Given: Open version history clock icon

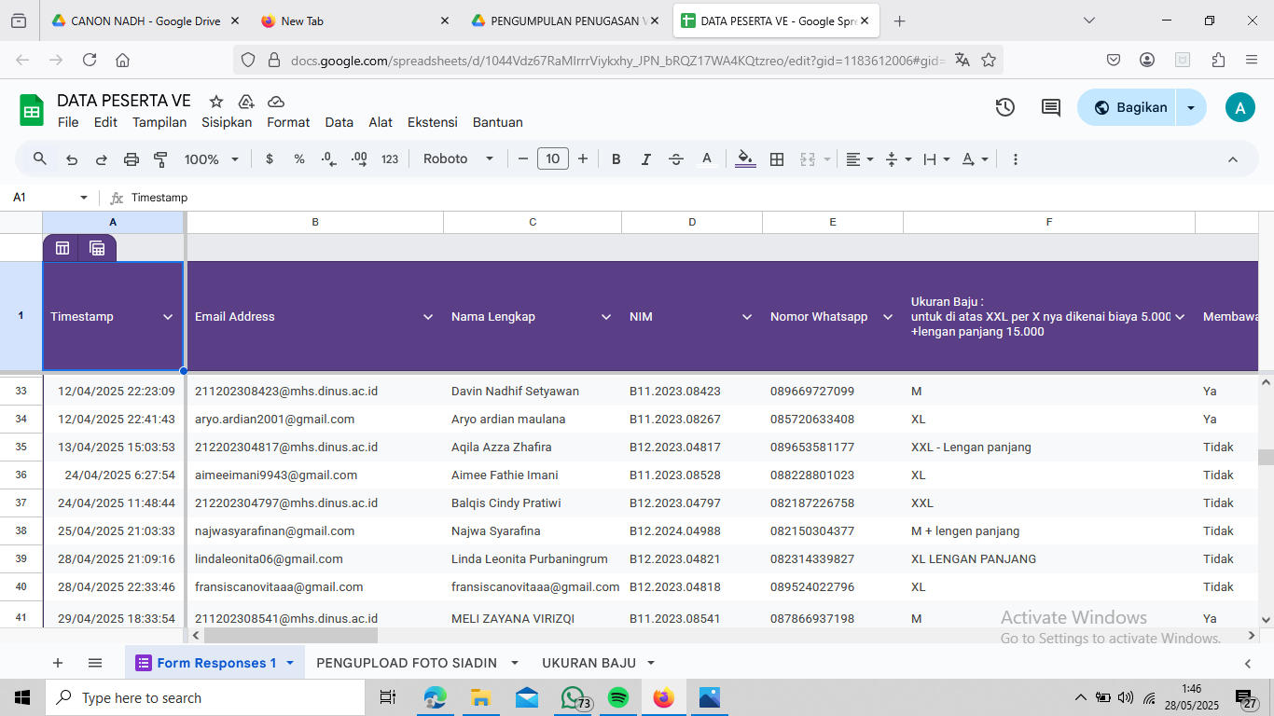Looking at the screenshot, I should (x=1005, y=107).
